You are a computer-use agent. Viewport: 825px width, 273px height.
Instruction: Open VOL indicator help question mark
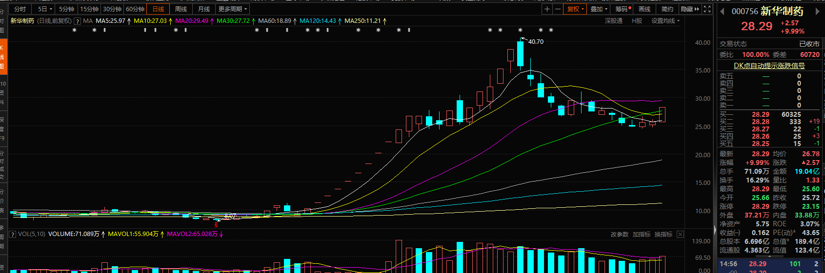point(13,234)
